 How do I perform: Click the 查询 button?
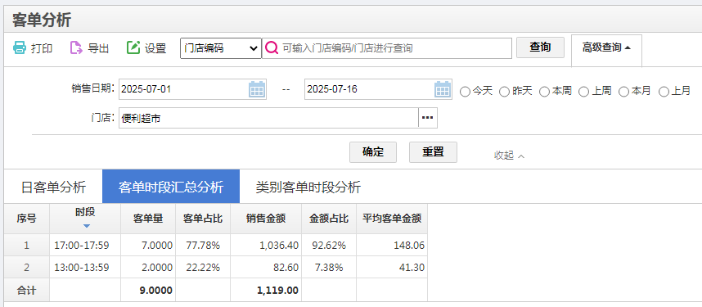540,47
